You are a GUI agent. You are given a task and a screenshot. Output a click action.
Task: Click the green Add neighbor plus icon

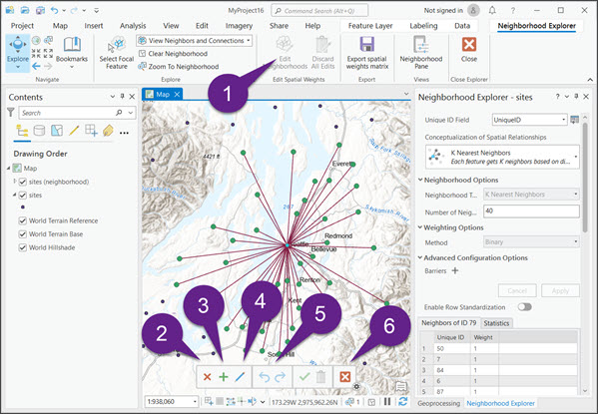[x=224, y=377]
